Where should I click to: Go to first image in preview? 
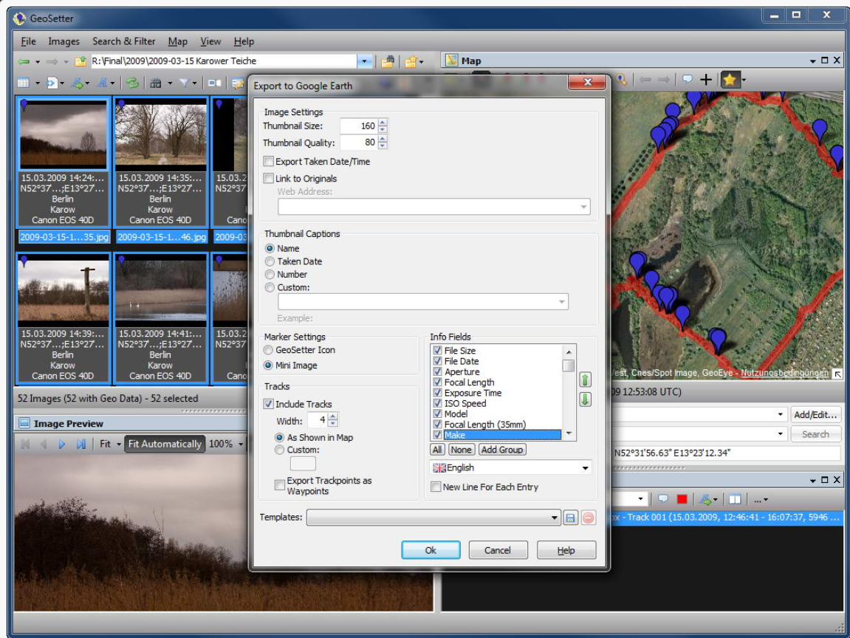25,444
